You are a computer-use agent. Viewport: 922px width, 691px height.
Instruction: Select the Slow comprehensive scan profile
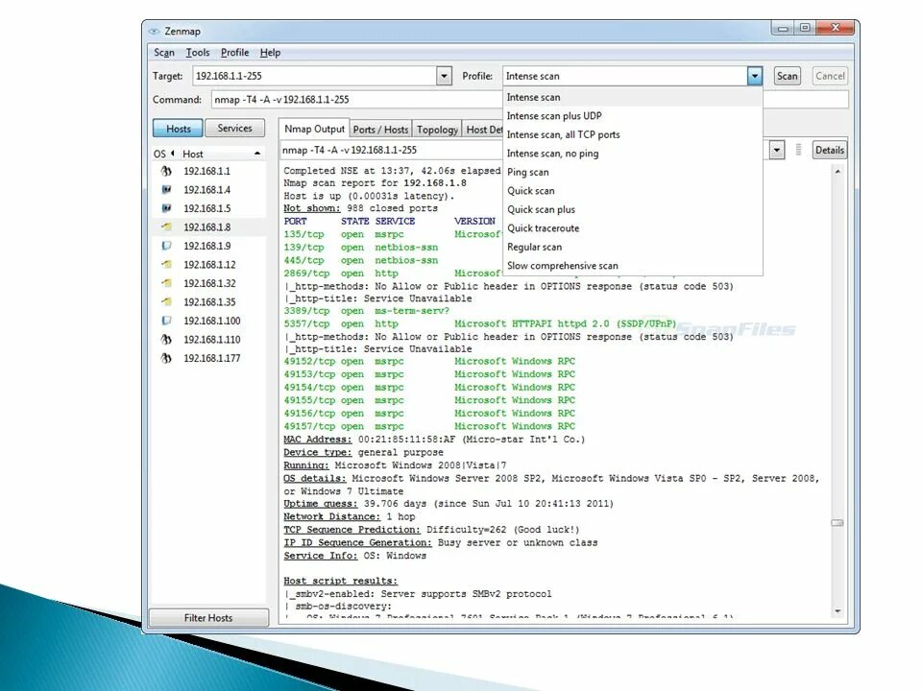click(x=633, y=266)
